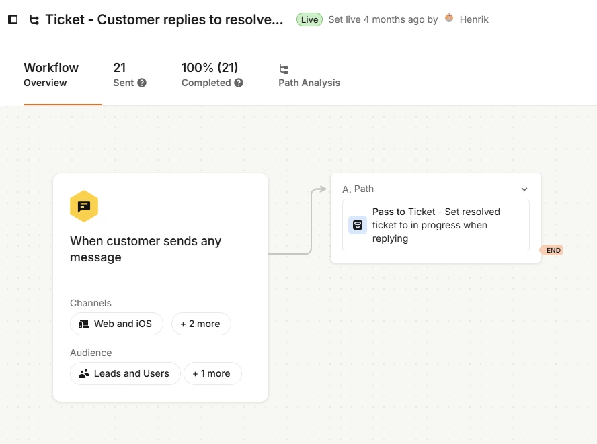Click the Path Analysis tree icon
Image resolution: width=597 pixels, height=444 pixels.
[x=284, y=69]
